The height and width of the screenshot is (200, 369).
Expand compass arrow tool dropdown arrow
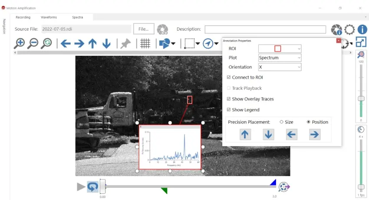(x=216, y=44)
